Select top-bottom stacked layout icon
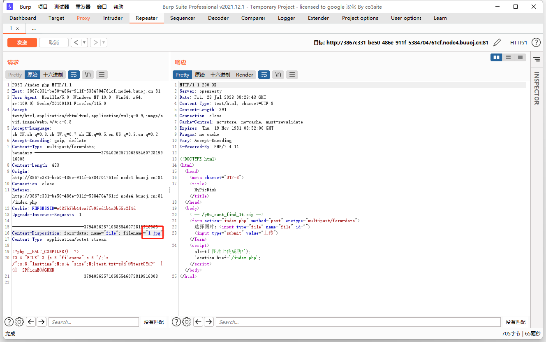 508,58
